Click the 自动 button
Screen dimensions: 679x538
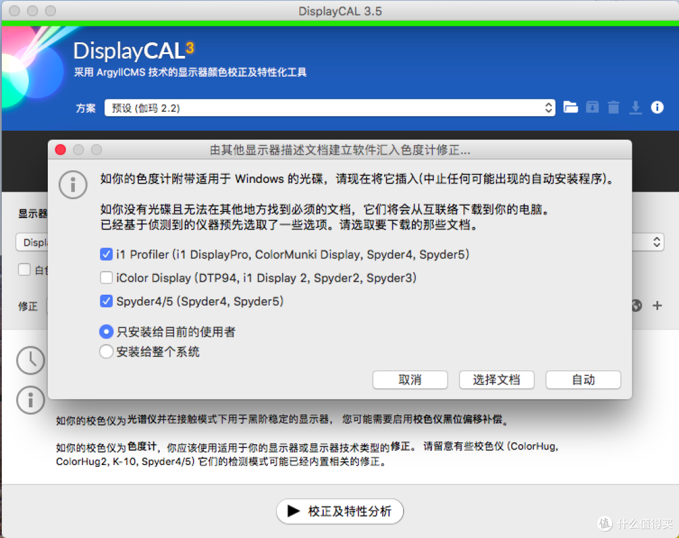coord(583,380)
